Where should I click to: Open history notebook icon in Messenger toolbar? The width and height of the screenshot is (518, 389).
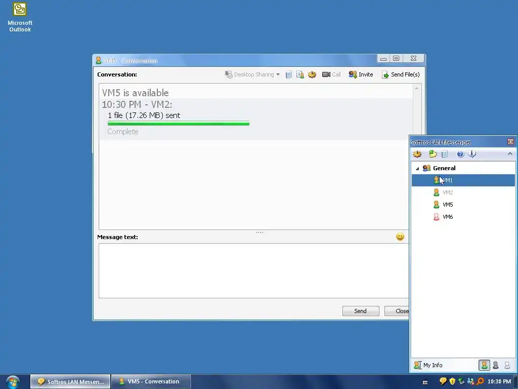tap(445, 154)
